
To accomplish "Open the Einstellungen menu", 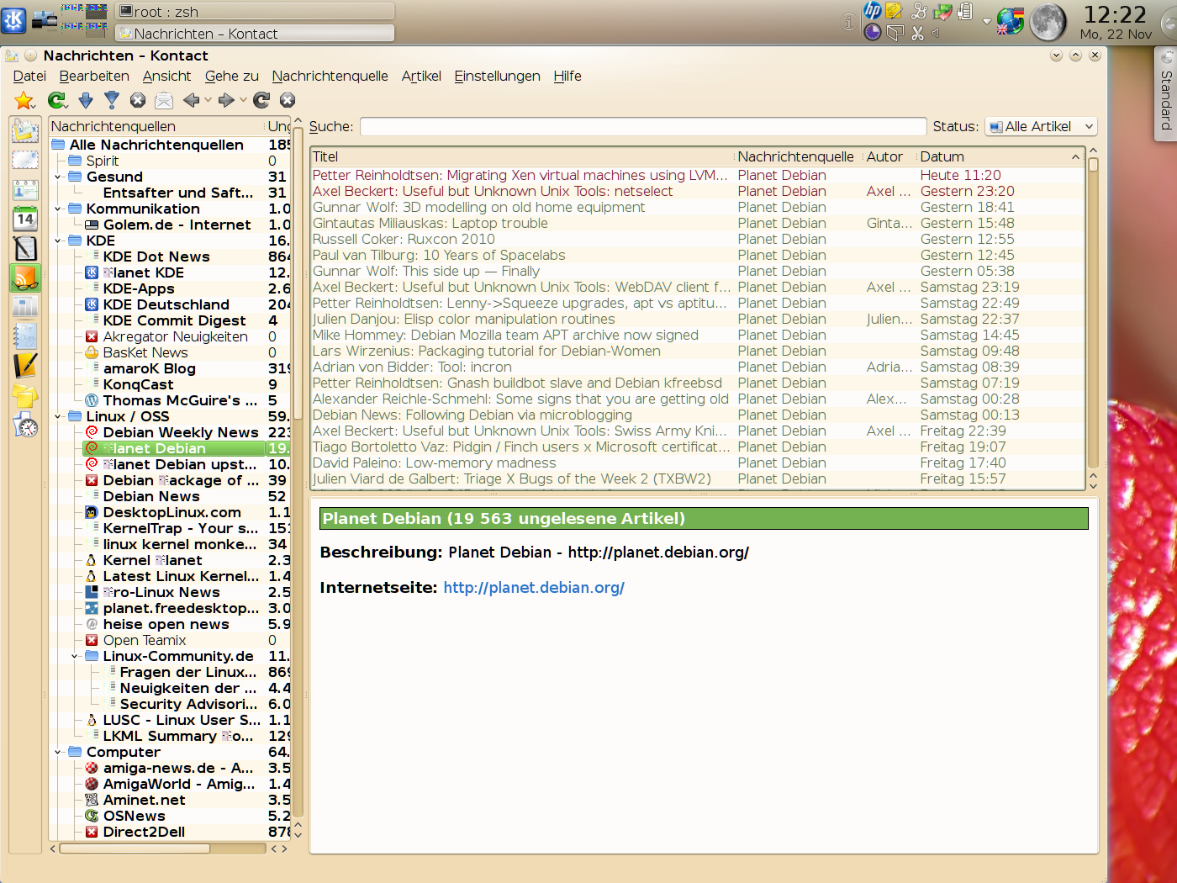I will (497, 76).
